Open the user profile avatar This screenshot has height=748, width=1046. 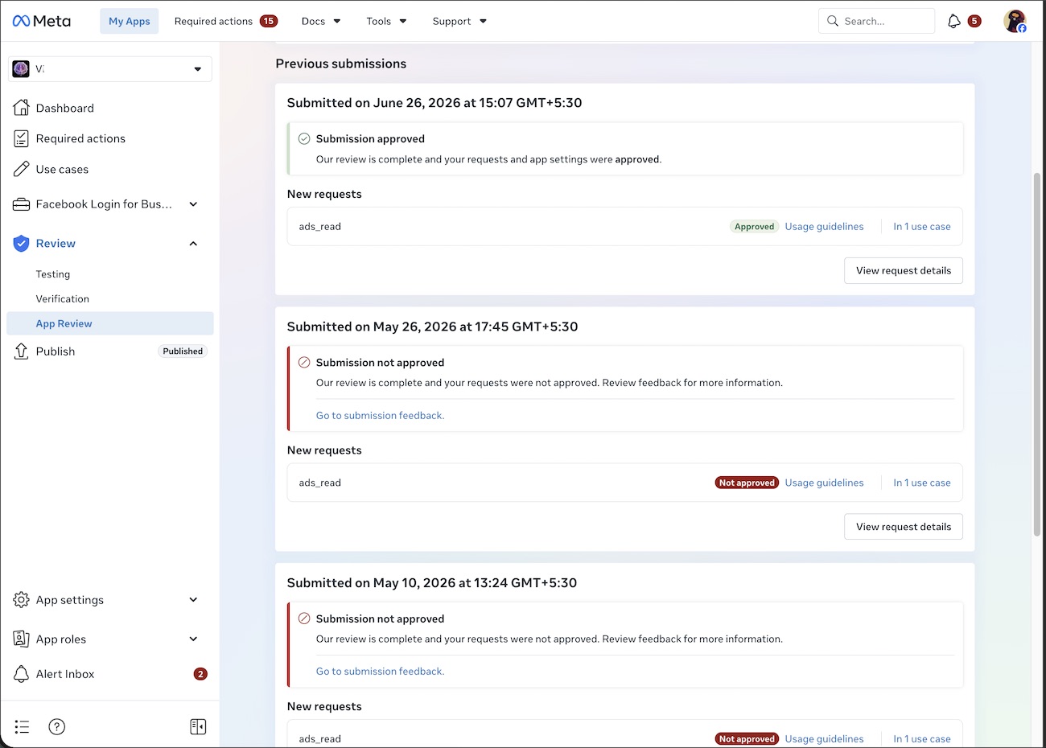(1015, 21)
